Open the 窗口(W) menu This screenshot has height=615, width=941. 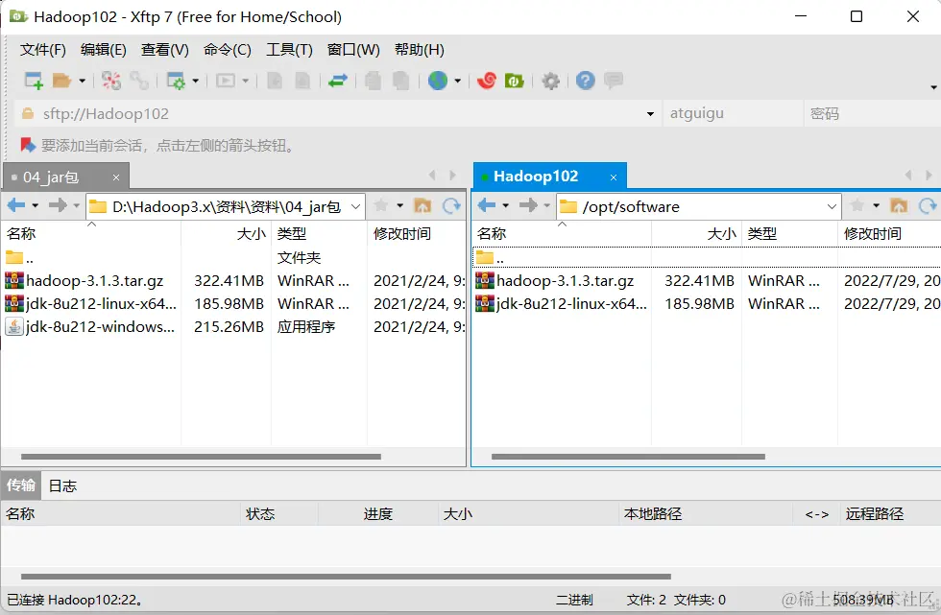(353, 50)
